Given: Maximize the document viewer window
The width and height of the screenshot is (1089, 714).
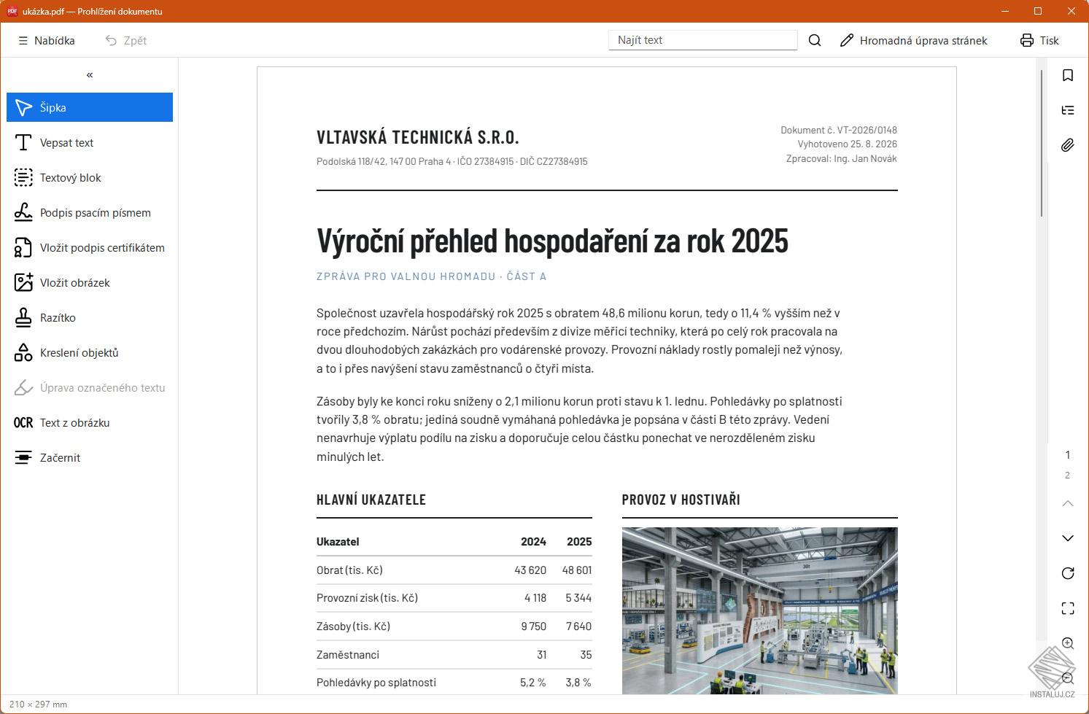Looking at the screenshot, I should click(1038, 11).
